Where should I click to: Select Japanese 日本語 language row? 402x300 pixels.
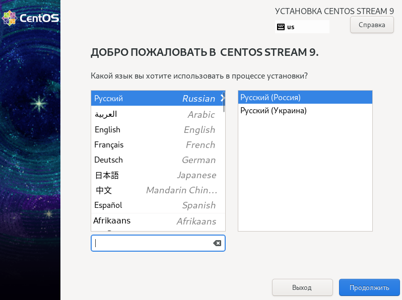pyautogui.click(x=158, y=175)
